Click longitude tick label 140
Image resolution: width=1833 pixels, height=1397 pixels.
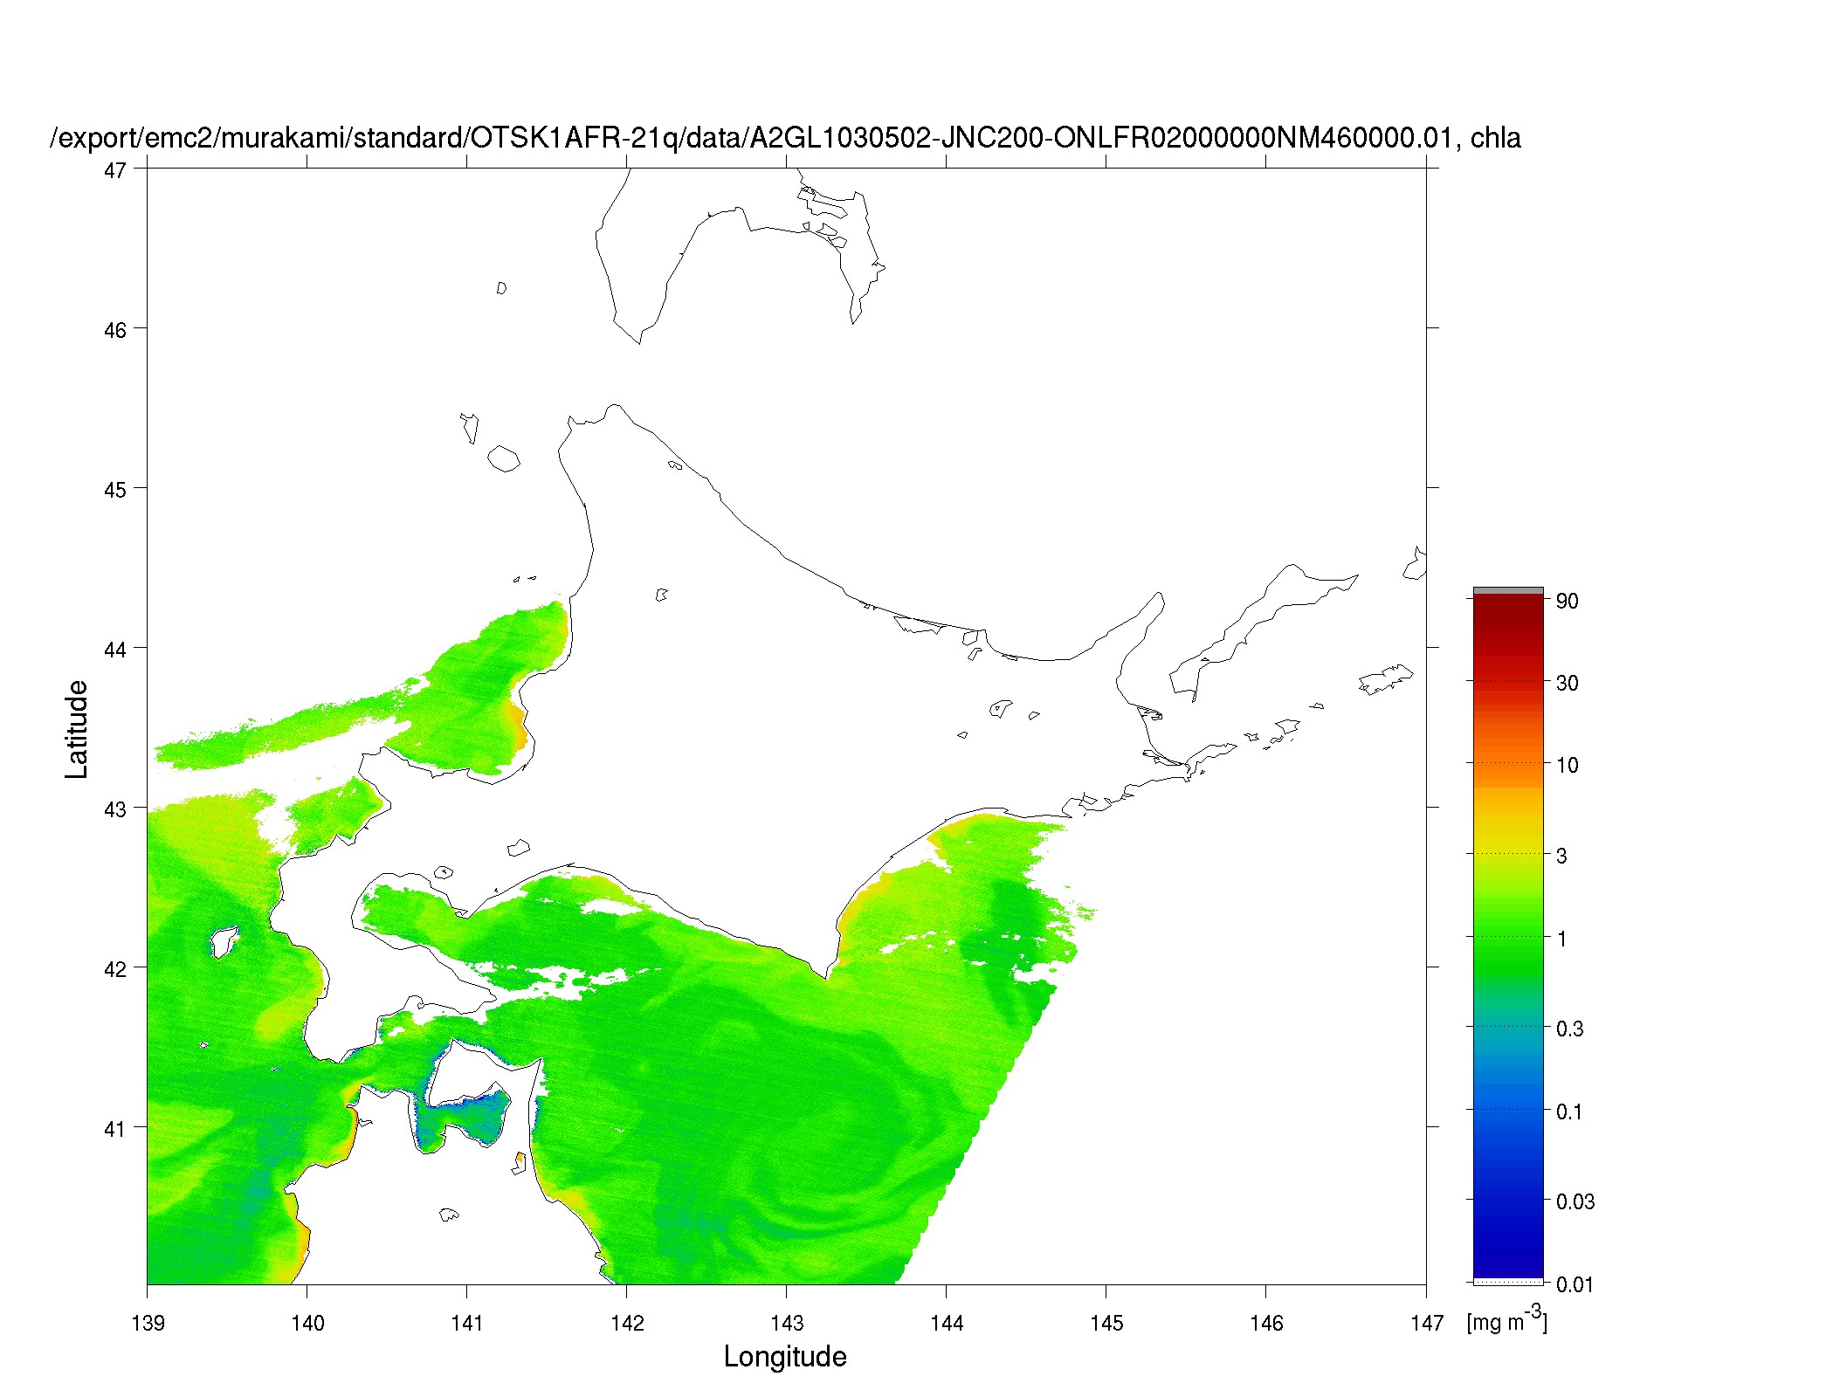pos(307,1323)
